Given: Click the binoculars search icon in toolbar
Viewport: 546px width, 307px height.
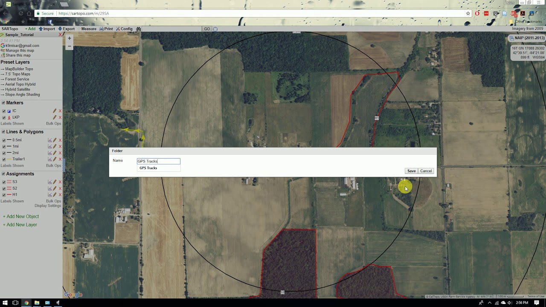Looking at the screenshot, I should click(138, 29).
